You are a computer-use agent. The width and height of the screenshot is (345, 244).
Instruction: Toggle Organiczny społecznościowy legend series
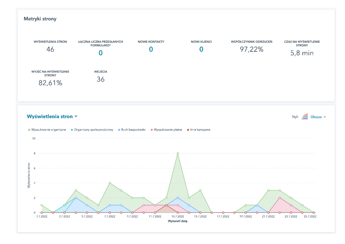(92, 129)
